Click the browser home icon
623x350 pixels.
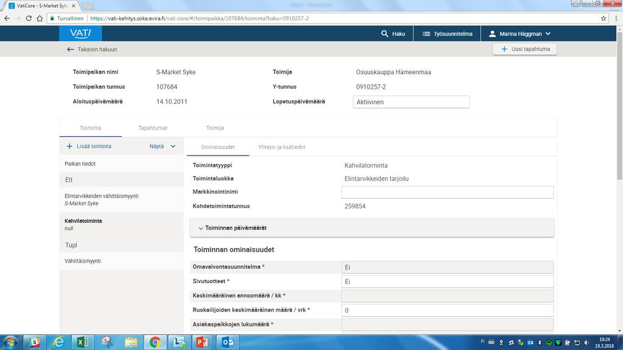point(40,18)
